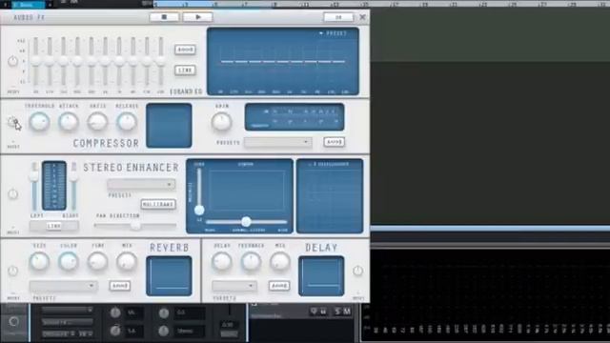Enable the Multiband button in Stereo Enhancer

[158, 204]
